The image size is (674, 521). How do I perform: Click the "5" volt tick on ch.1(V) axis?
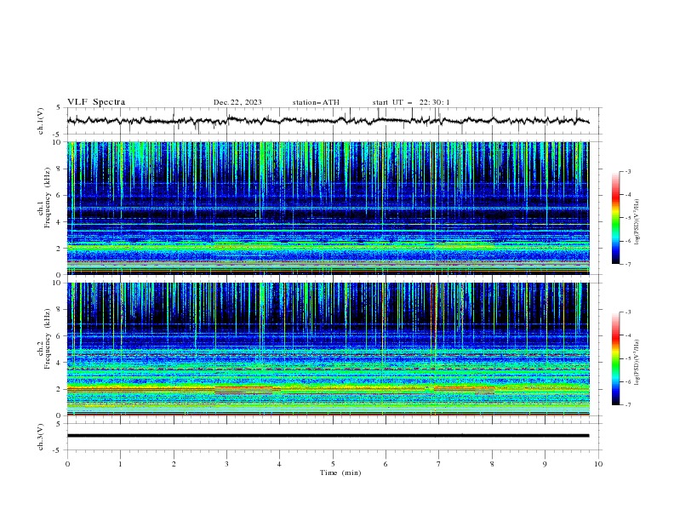[59, 108]
